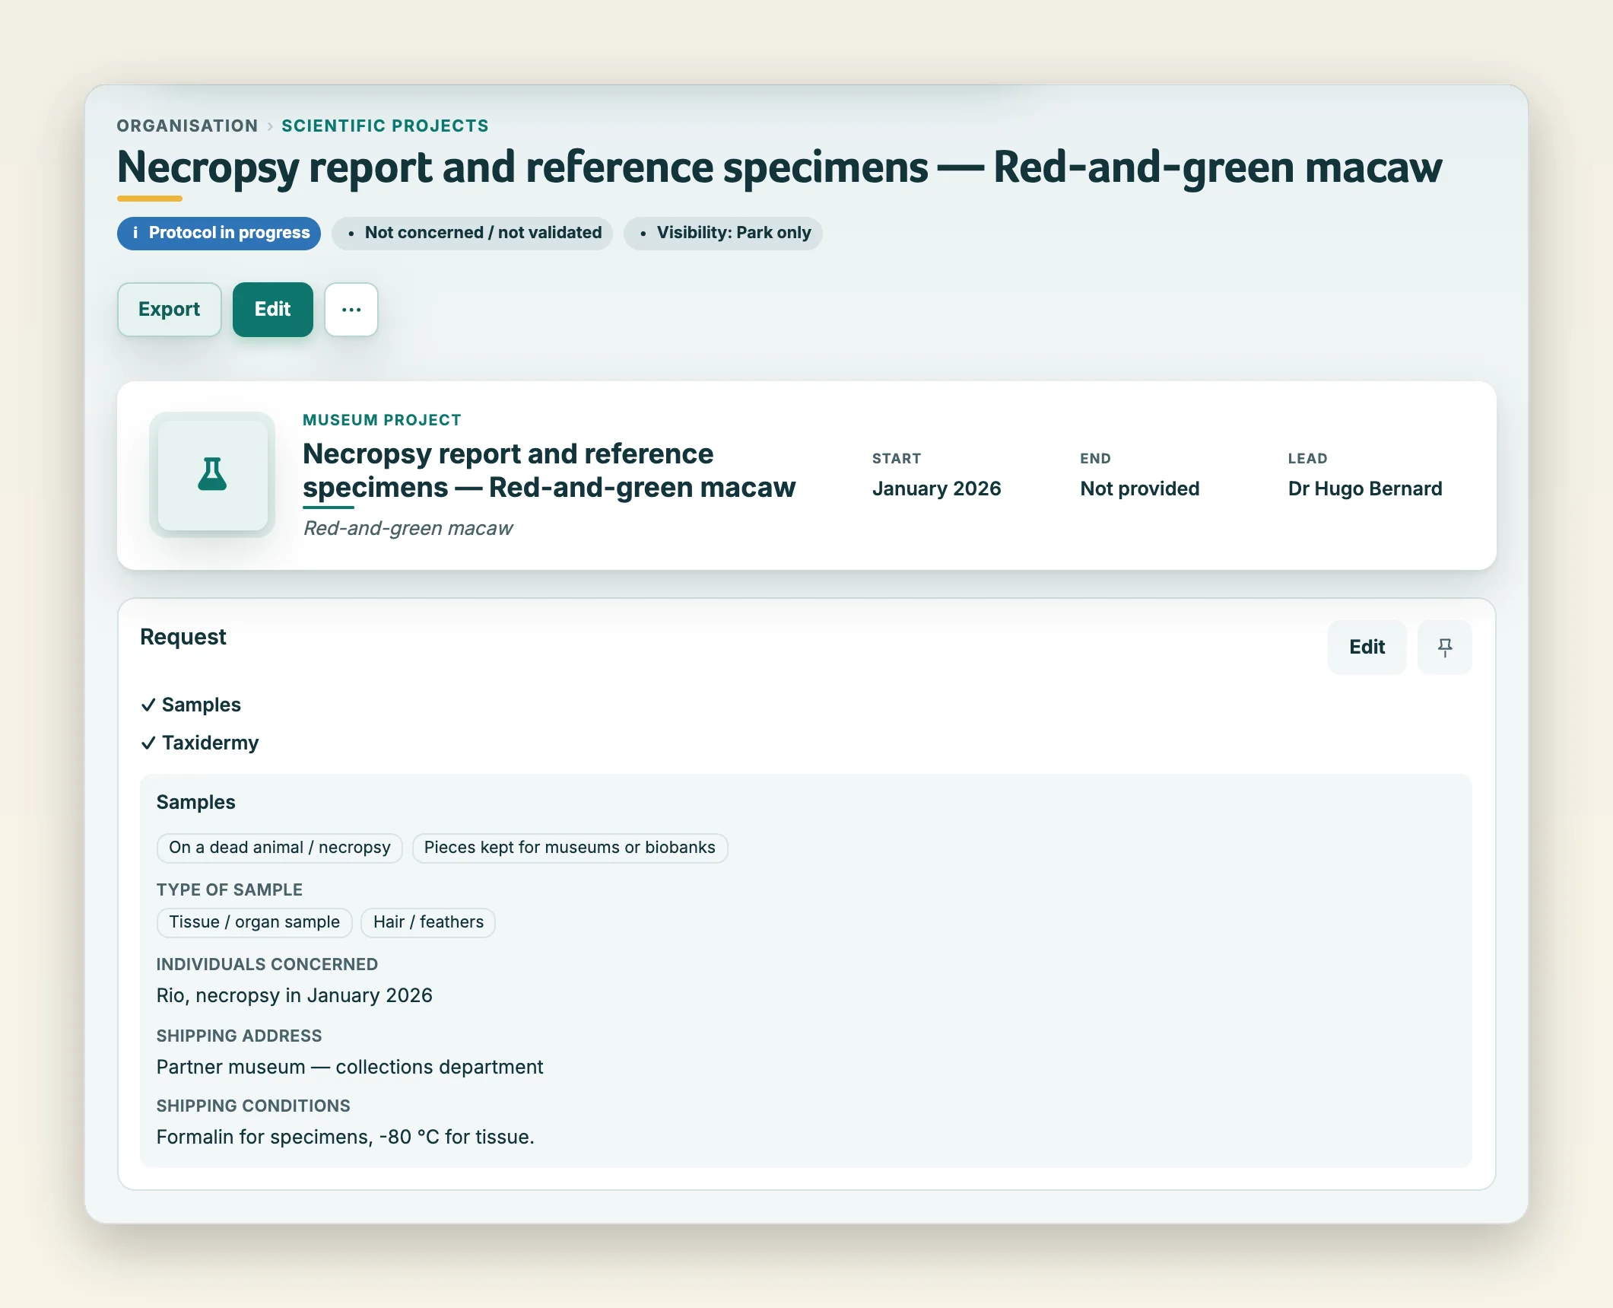Click end value 'Not provided'
This screenshot has width=1613, height=1308.
(1140, 489)
